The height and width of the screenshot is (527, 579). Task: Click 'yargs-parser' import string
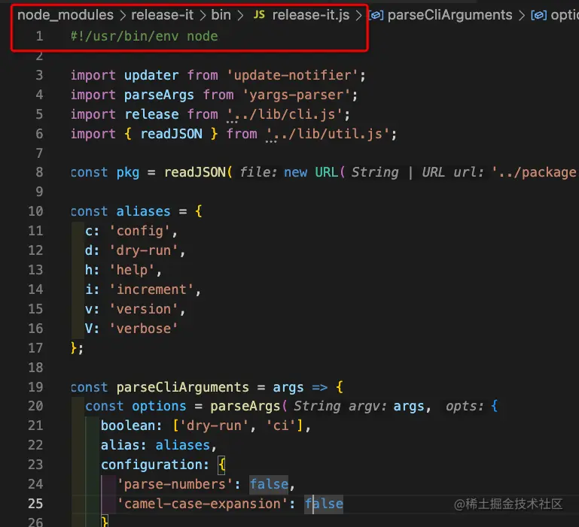point(296,95)
